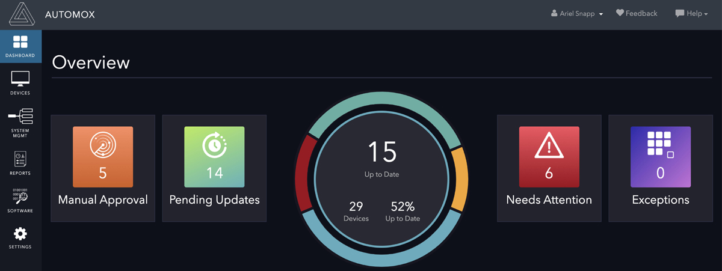This screenshot has width=722, height=271.
Task: Click the AUTOMOX brand name
Action: [x=70, y=14]
